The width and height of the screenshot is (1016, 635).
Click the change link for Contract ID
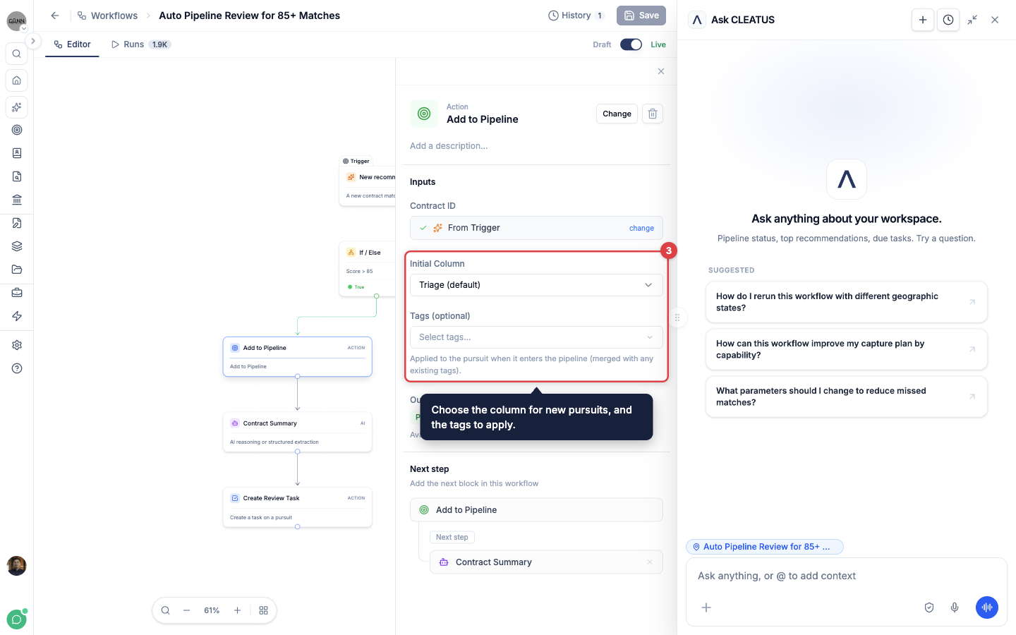[x=641, y=228]
